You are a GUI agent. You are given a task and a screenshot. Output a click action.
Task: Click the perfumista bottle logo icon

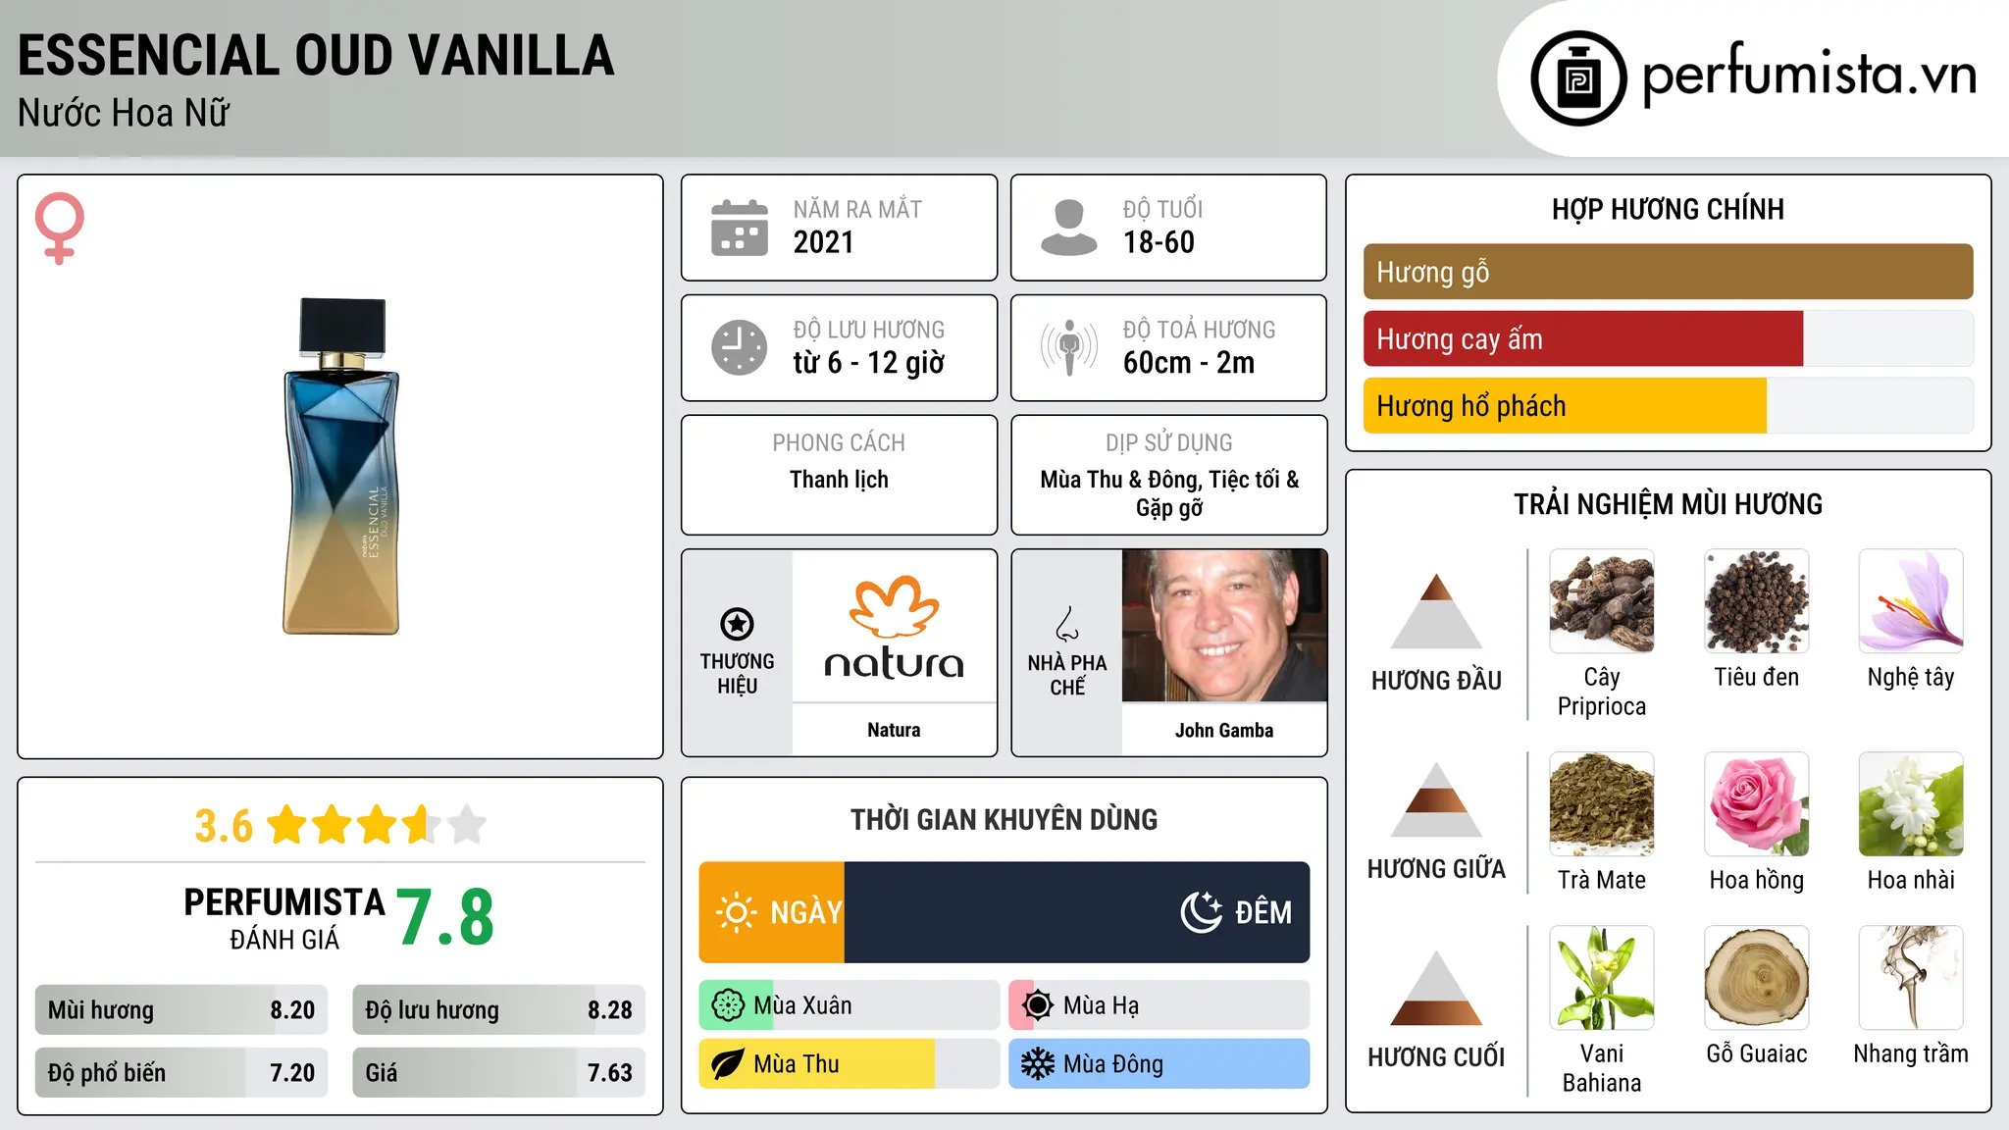pos(1578,78)
